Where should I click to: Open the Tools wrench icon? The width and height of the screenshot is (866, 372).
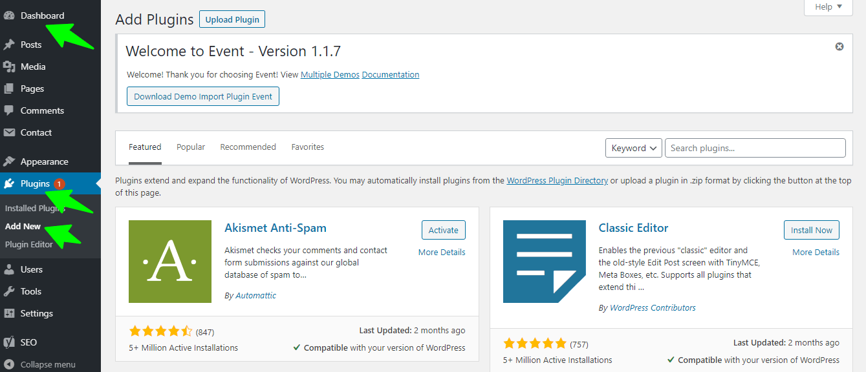click(x=9, y=291)
